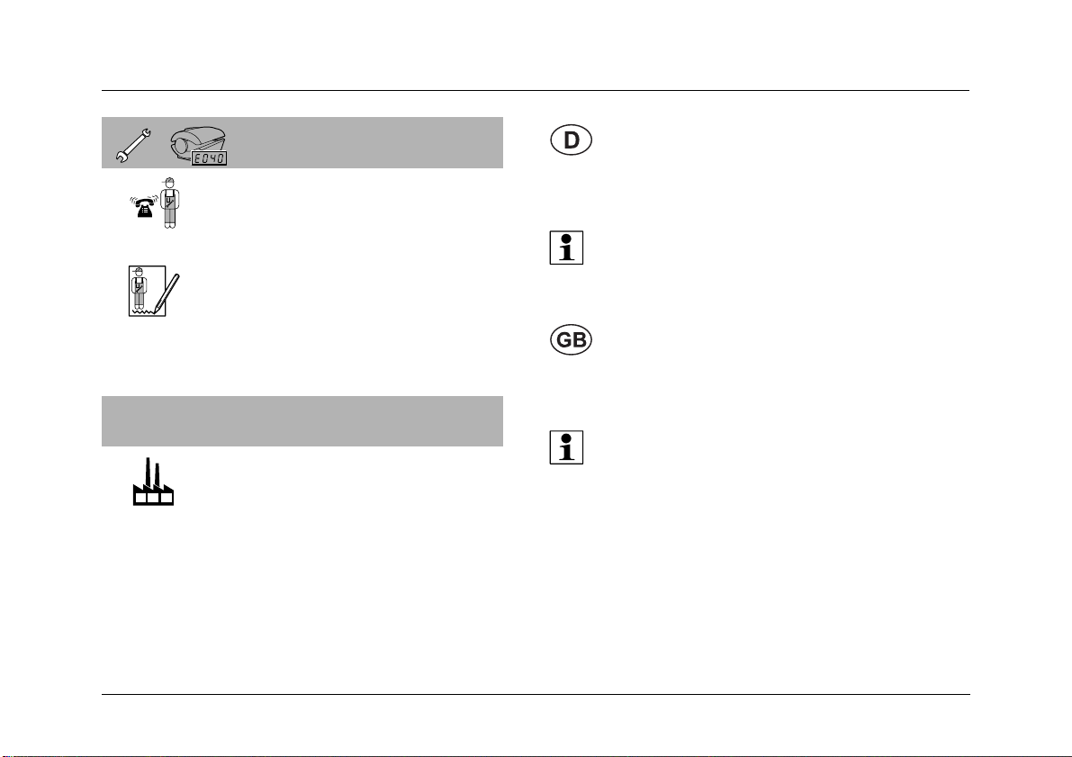Screen dimensions: 1072x757
Task: Click the E040 error code display
Action: [209, 158]
